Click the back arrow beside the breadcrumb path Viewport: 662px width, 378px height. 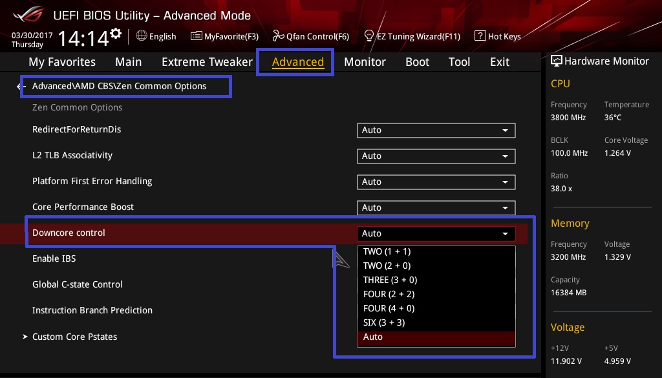(20, 86)
